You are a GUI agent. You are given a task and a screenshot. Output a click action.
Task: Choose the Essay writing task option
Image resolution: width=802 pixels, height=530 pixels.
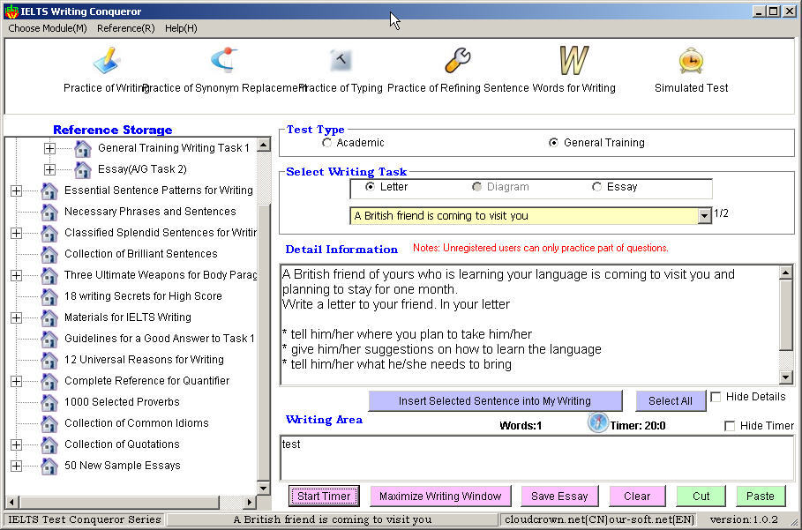[596, 187]
